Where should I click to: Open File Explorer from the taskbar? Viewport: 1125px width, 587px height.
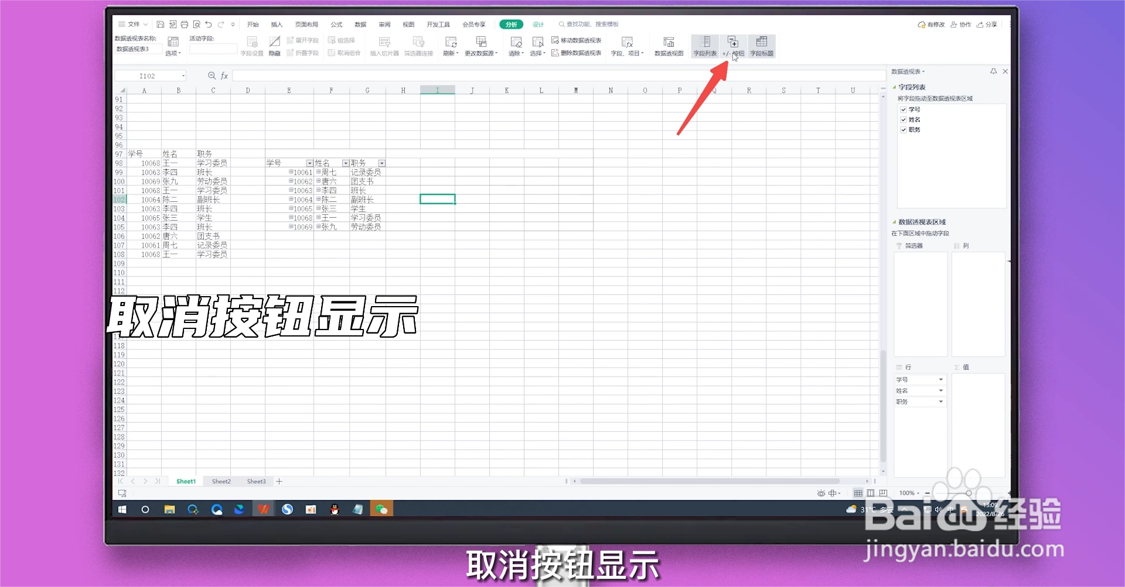[x=169, y=509]
